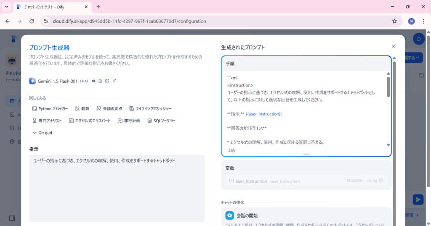Viewport: 431px width, 226px height.
Task: Close the prompt generator dialog
Action: tap(394, 46)
